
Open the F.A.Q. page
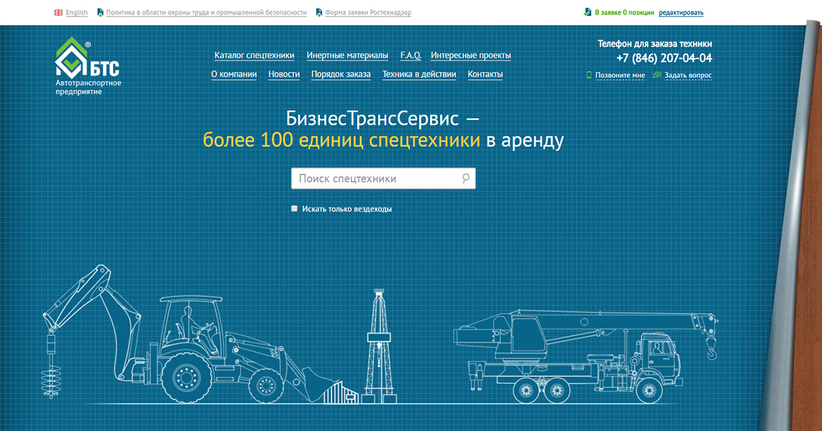coord(410,55)
